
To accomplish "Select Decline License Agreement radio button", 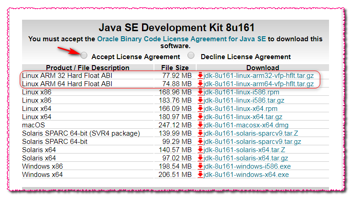I will coord(191,55).
